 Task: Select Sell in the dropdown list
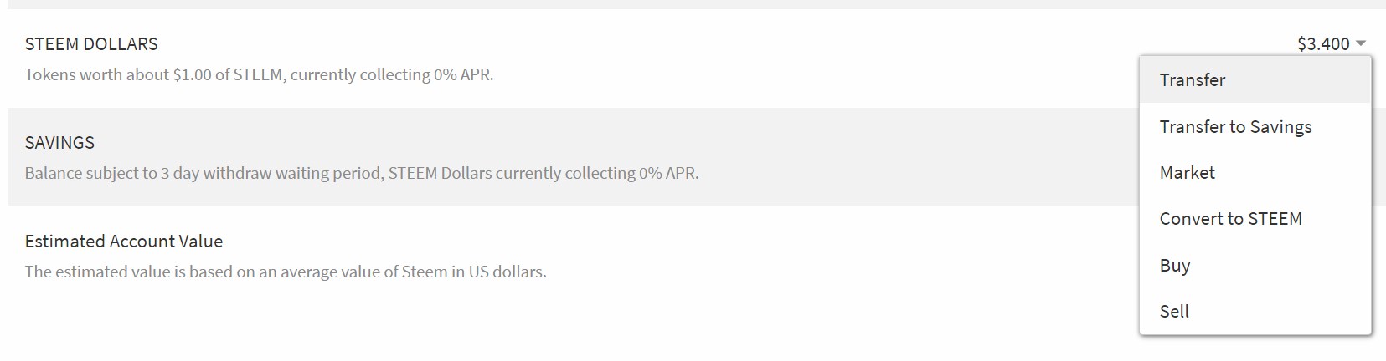pyautogui.click(x=1174, y=312)
